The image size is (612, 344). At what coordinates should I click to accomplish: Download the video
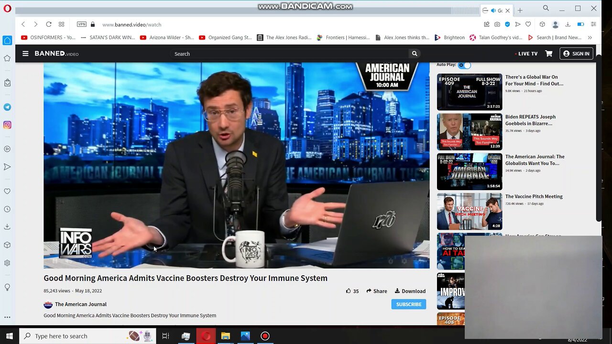(410, 291)
